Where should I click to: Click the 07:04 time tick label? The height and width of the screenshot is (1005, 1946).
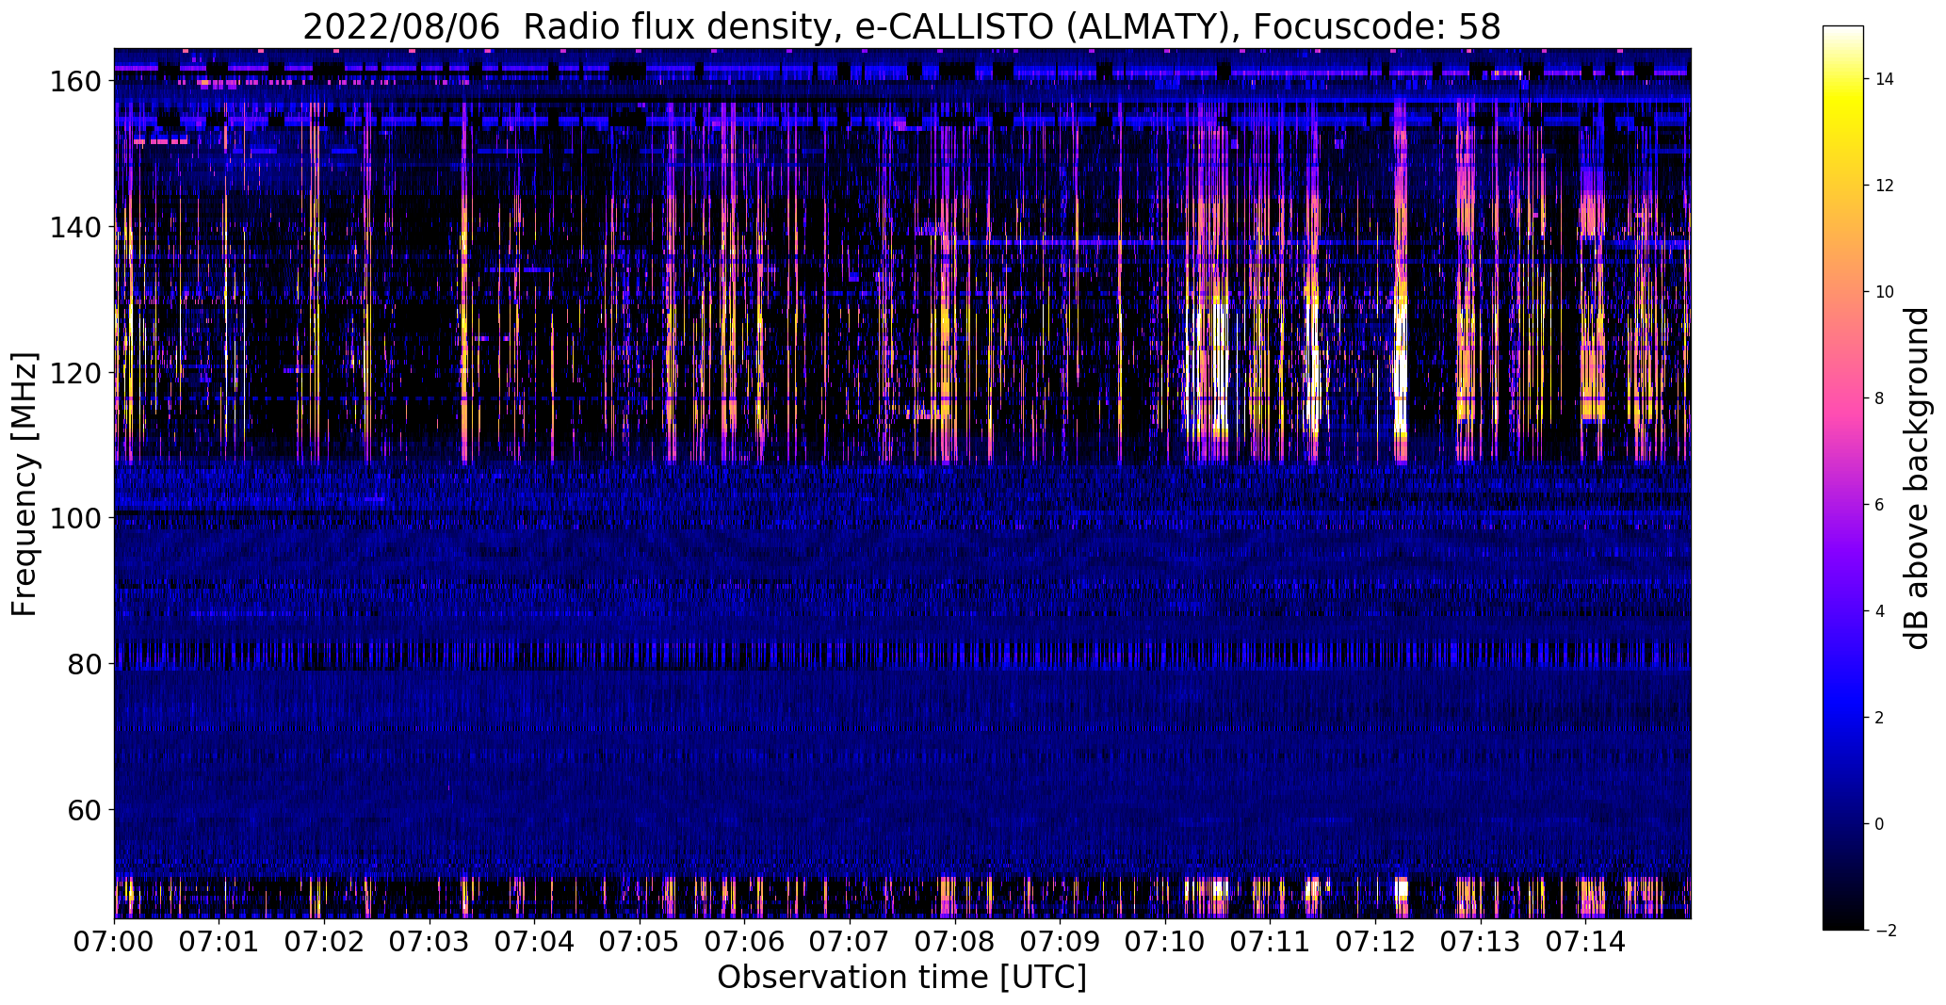535,941
